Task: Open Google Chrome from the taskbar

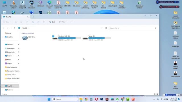Action: (86, 99)
